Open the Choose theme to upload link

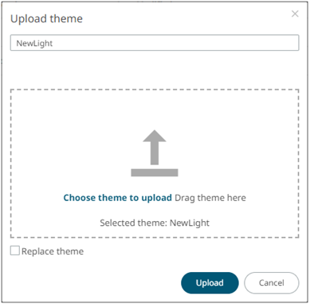point(118,198)
